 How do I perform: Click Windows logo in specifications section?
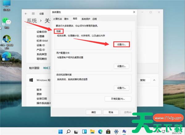coord(31,80)
